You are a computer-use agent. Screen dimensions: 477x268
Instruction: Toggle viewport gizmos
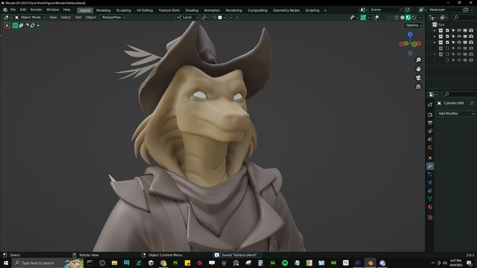[x=363, y=18]
